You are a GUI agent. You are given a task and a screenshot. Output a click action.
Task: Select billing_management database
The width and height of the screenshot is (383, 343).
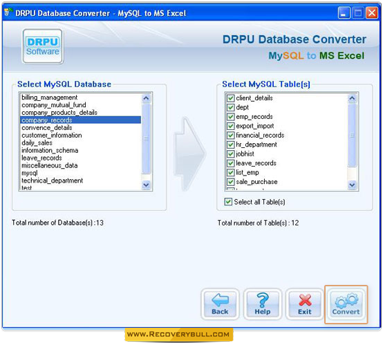(x=81, y=98)
